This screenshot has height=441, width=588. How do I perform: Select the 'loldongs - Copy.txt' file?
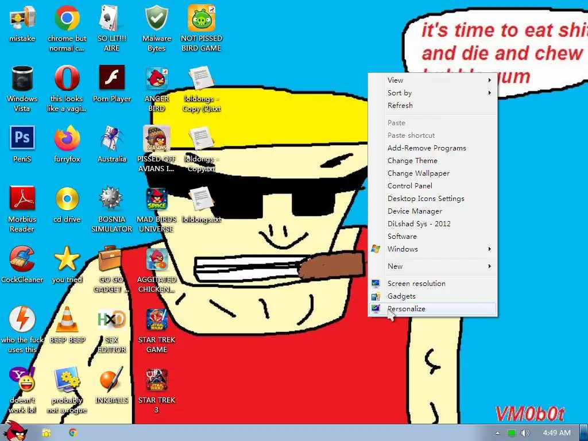point(202,138)
